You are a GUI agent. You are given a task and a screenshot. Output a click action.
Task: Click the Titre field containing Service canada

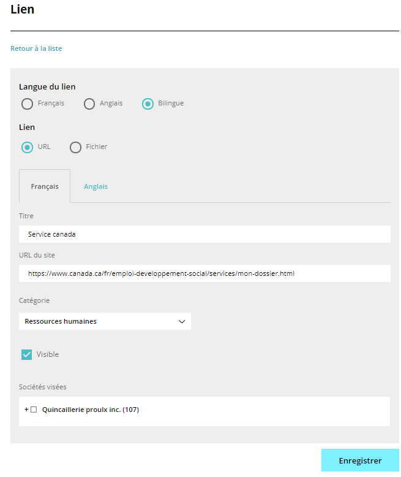coord(204,234)
